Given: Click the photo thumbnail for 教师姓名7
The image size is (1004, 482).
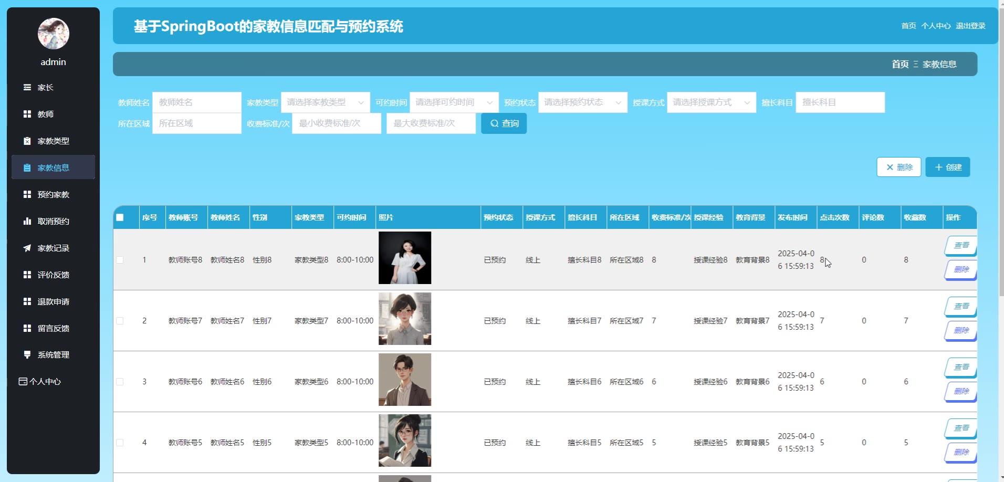Looking at the screenshot, I should tap(405, 319).
